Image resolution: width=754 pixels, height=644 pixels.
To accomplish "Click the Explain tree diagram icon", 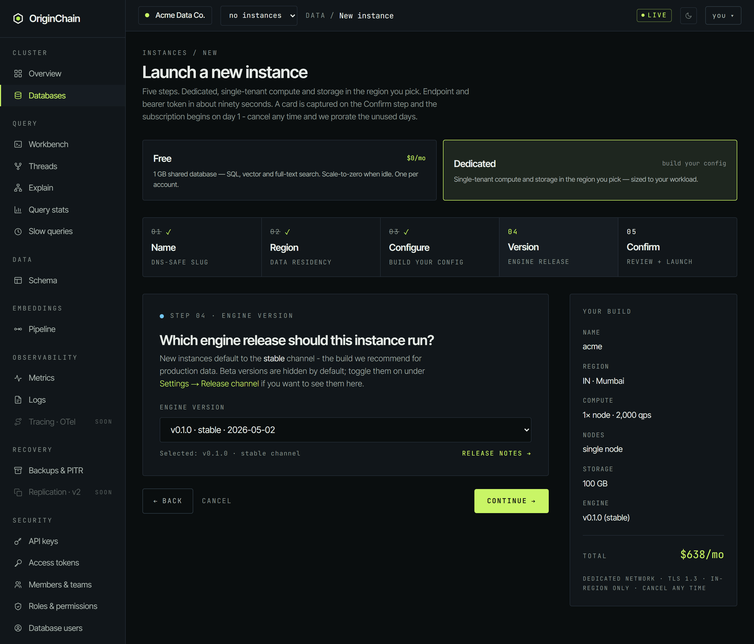I will coord(18,188).
